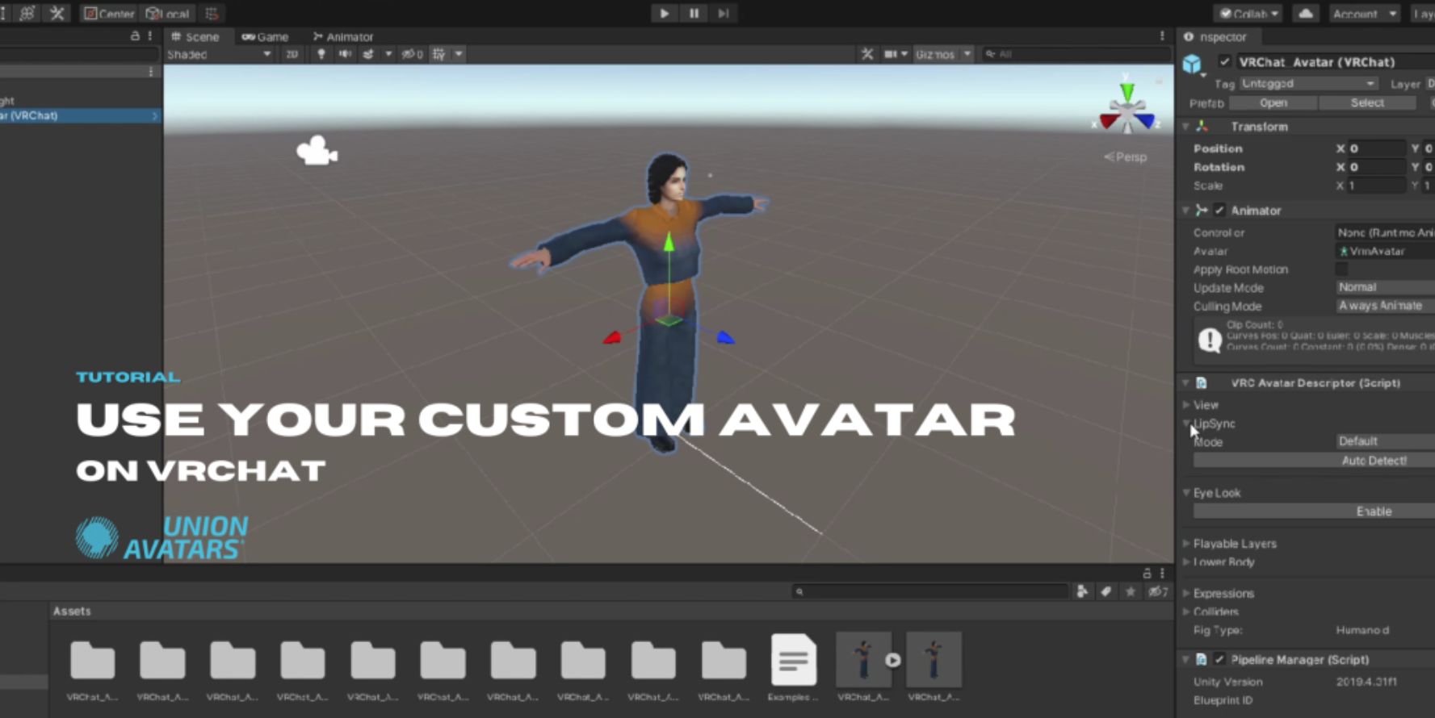Select the camera gizmo in Scene
The height and width of the screenshot is (718, 1435).
point(317,150)
